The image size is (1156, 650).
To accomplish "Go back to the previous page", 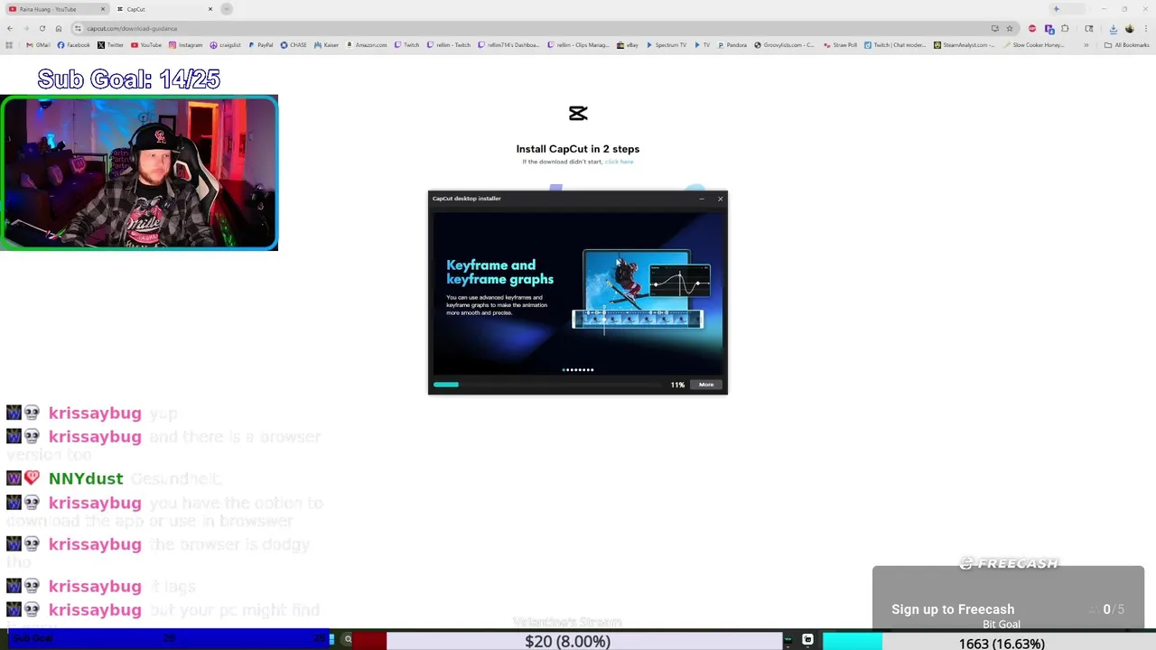I will pos(9,28).
